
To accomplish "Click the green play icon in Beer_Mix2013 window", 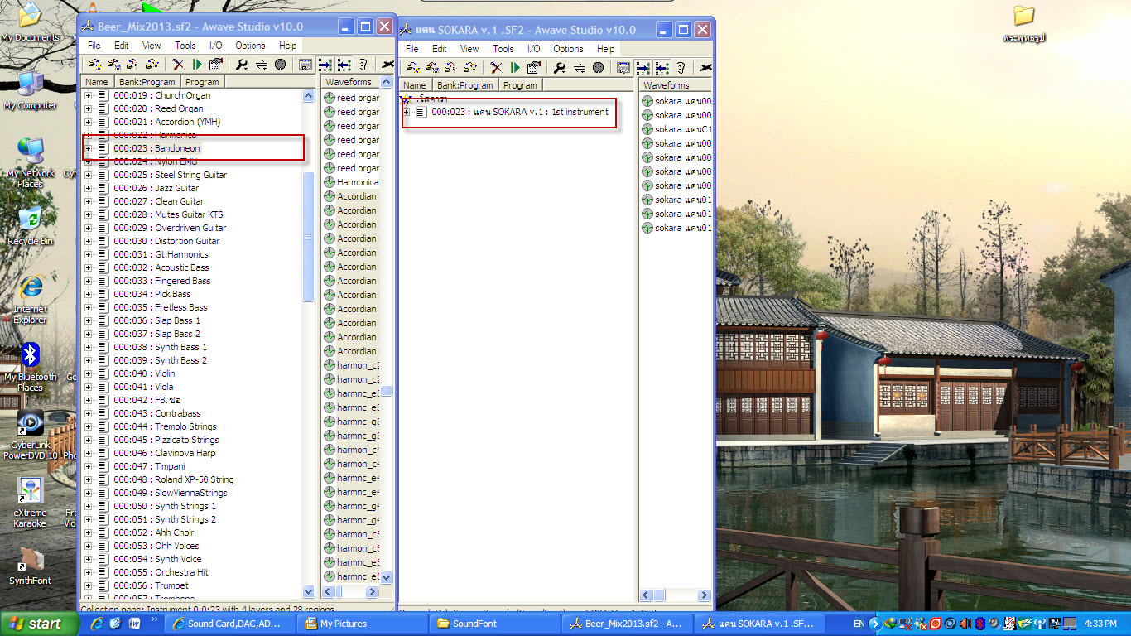I will (197, 64).
